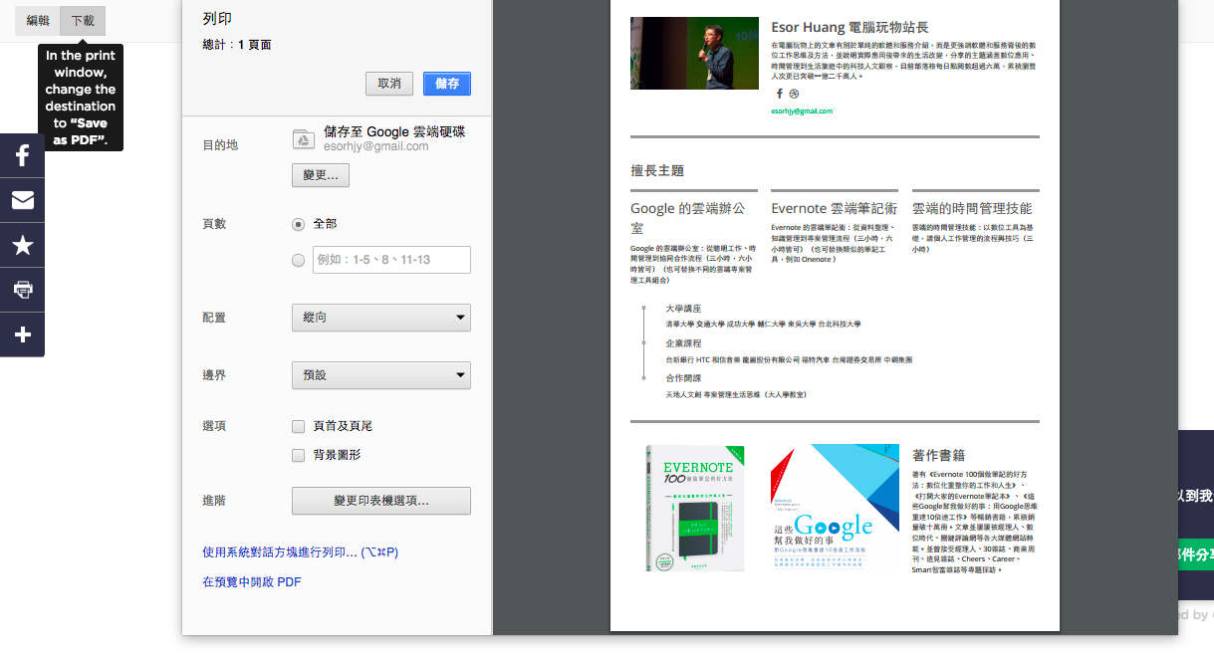Open the 配置 縱向 dropdown
The width and height of the screenshot is (1214, 659).
(381, 318)
